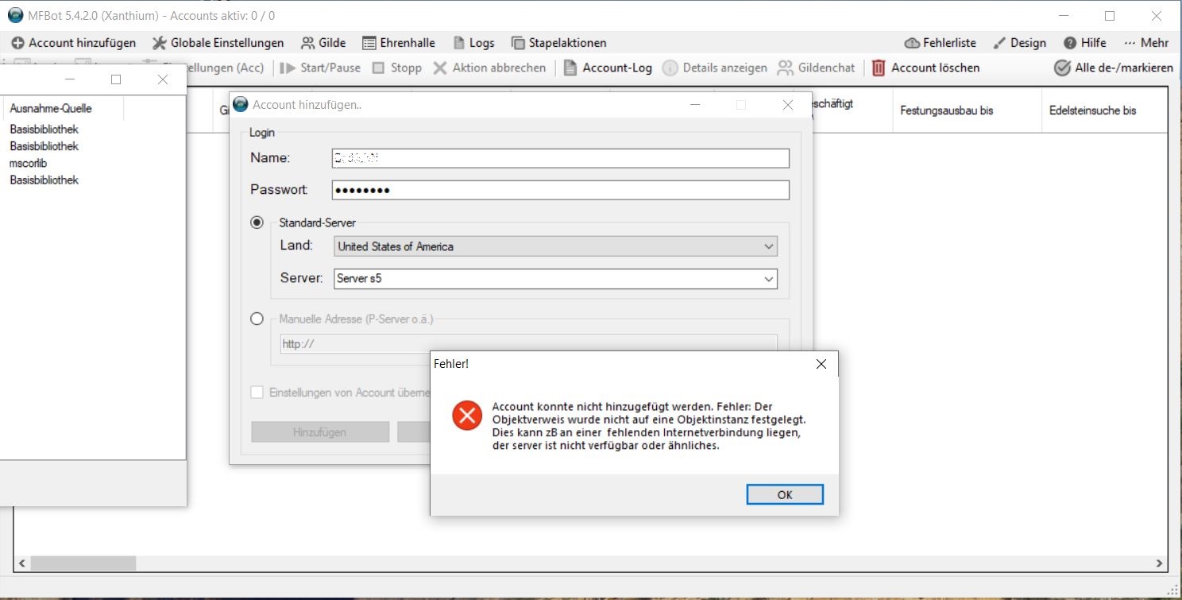Viewport: 1182px width, 600px height.
Task: Click Details anzeigen in the toolbar
Action: [x=714, y=68]
